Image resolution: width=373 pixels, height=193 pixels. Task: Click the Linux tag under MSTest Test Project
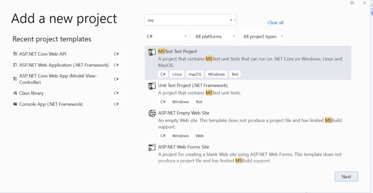177,74
